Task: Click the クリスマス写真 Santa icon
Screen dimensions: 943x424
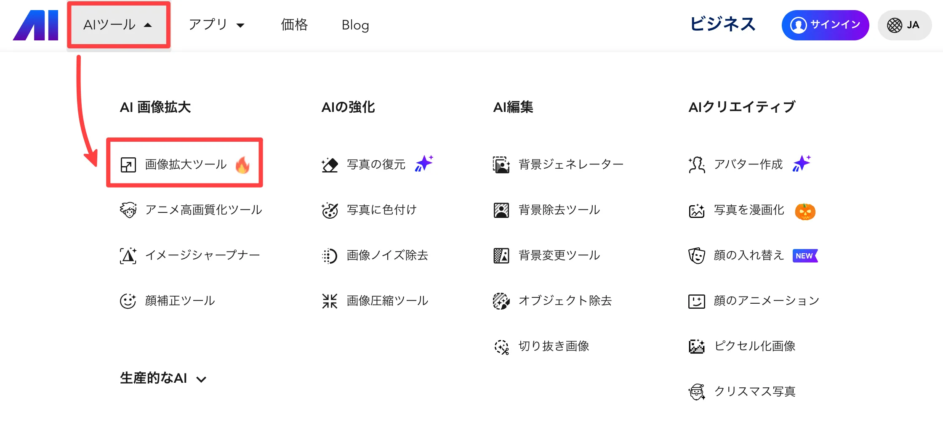Action: tap(697, 392)
